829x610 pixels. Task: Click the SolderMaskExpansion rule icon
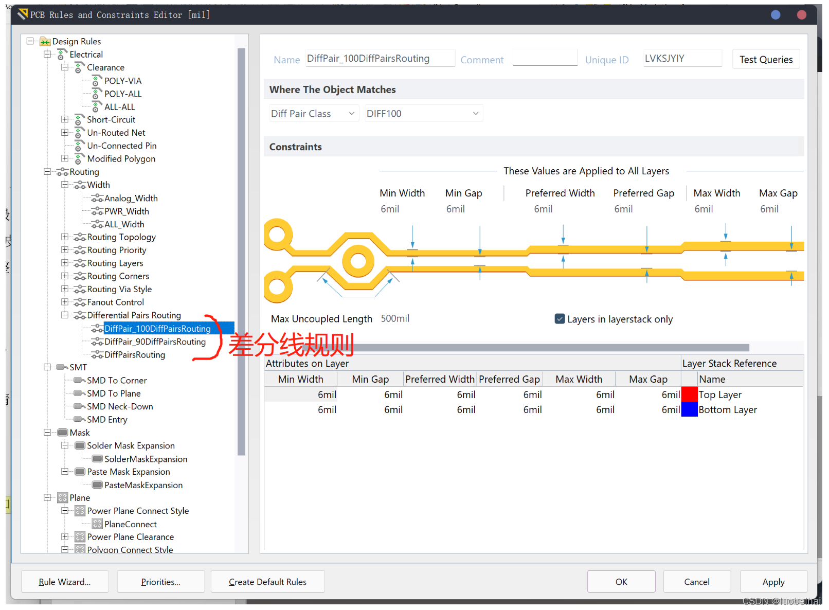pos(97,459)
